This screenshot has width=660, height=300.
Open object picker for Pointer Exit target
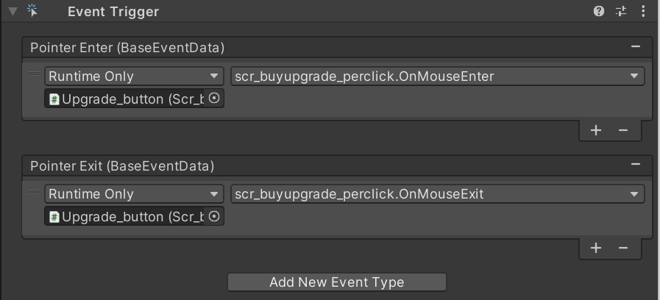[214, 216]
